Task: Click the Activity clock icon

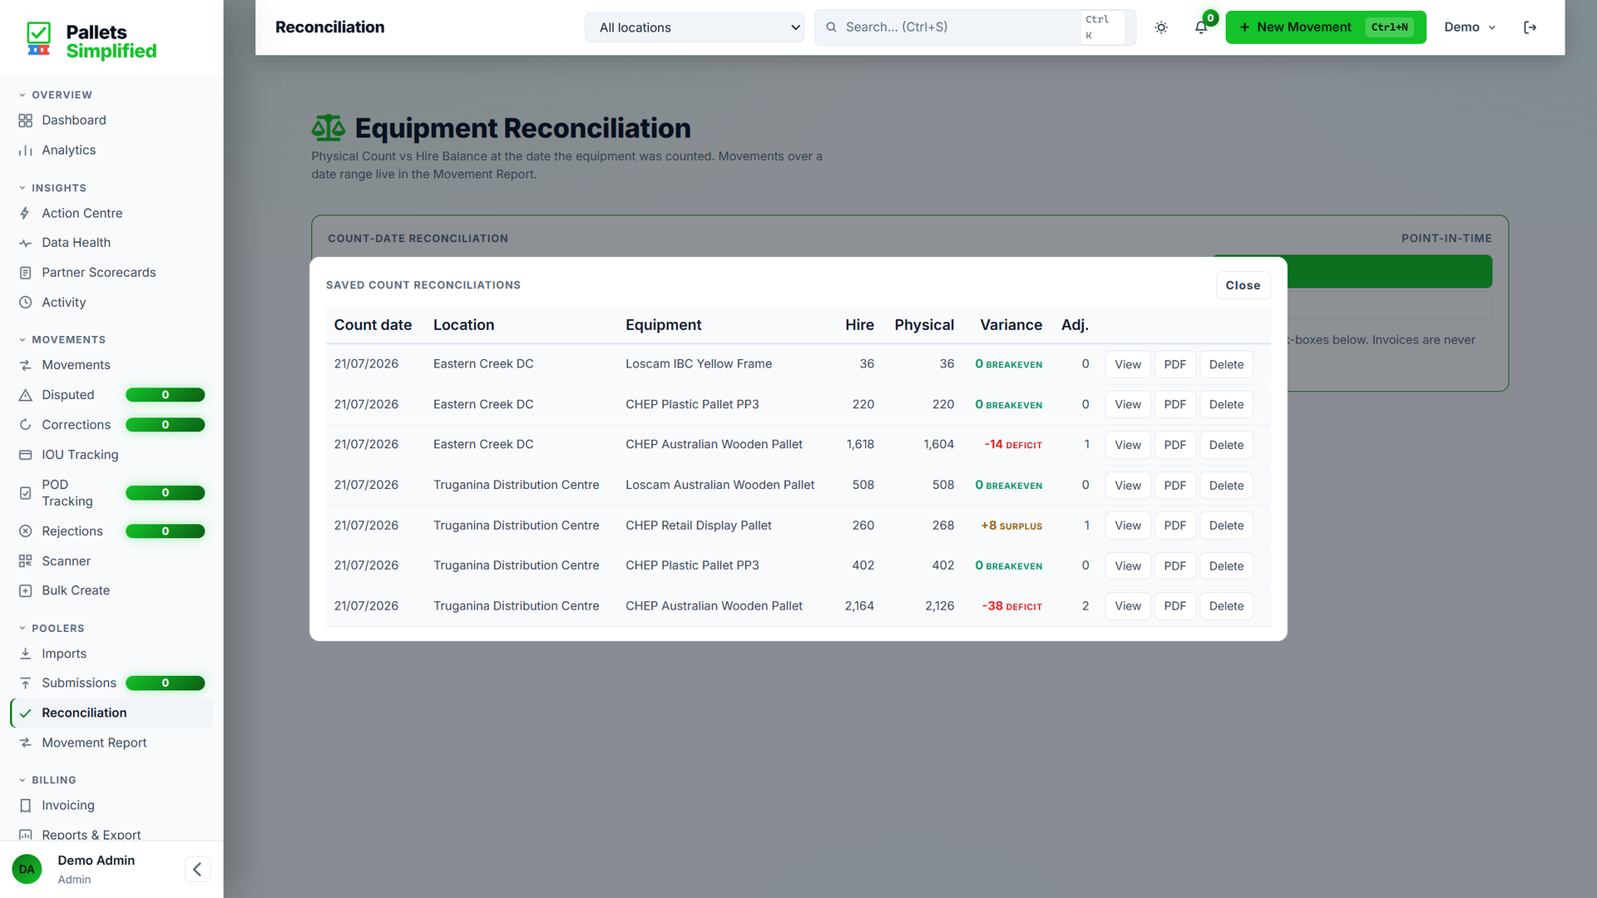Action: [25, 303]
